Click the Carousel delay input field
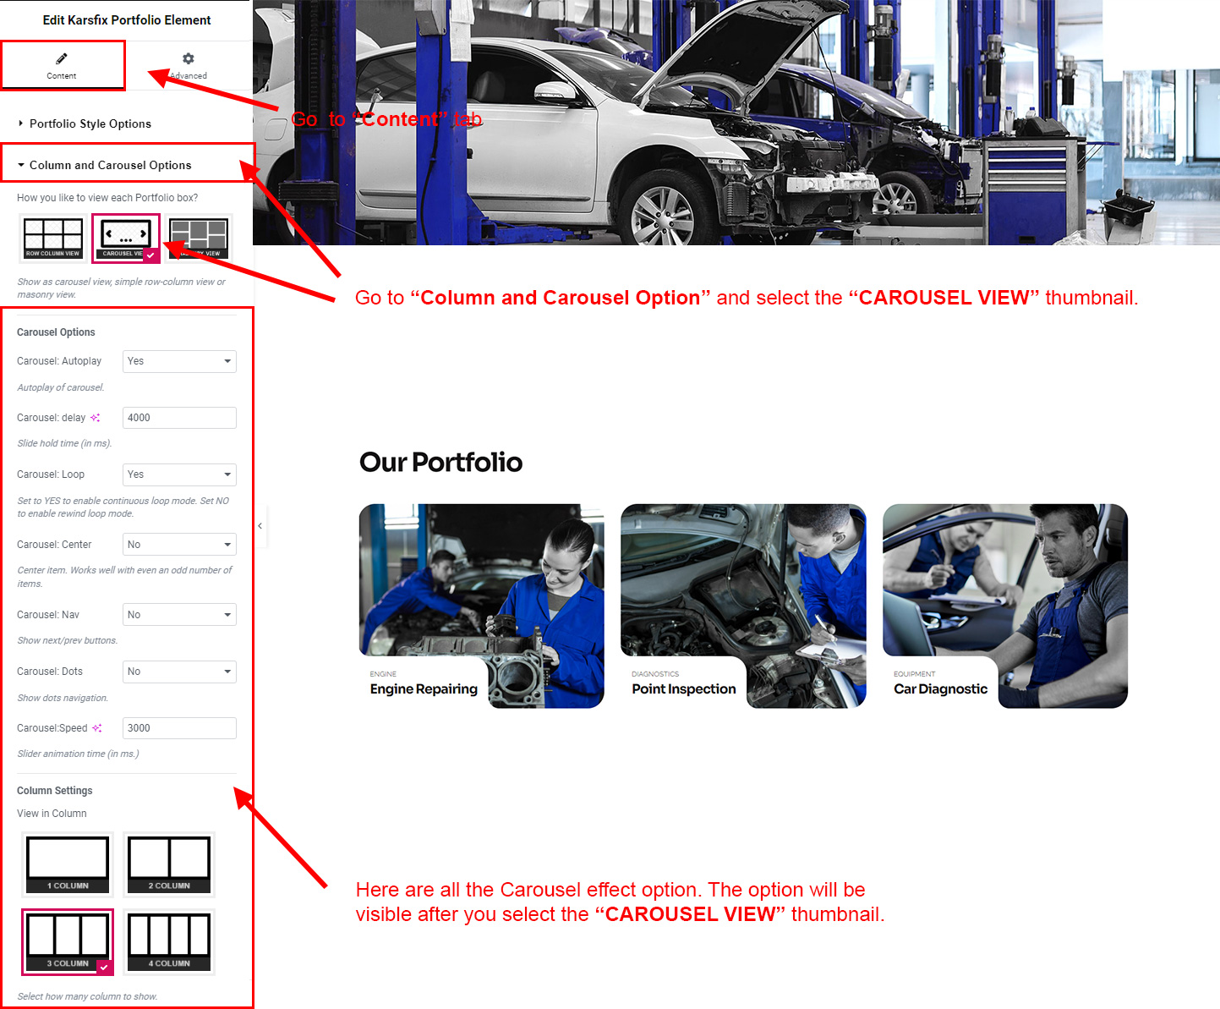The image size is (1220, 1009). pos(179,418)
